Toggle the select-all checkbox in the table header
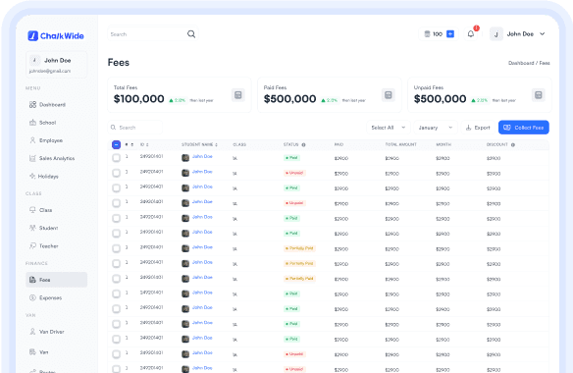 point(116,145)
